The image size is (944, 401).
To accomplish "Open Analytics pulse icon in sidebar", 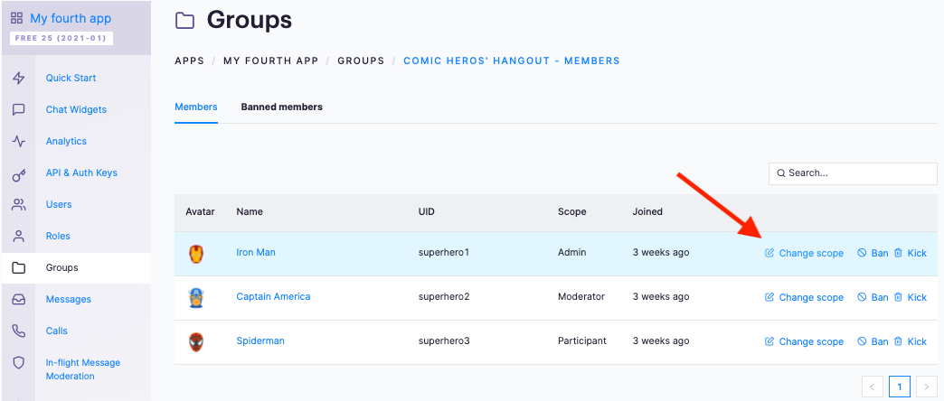I will coord(19,141).
